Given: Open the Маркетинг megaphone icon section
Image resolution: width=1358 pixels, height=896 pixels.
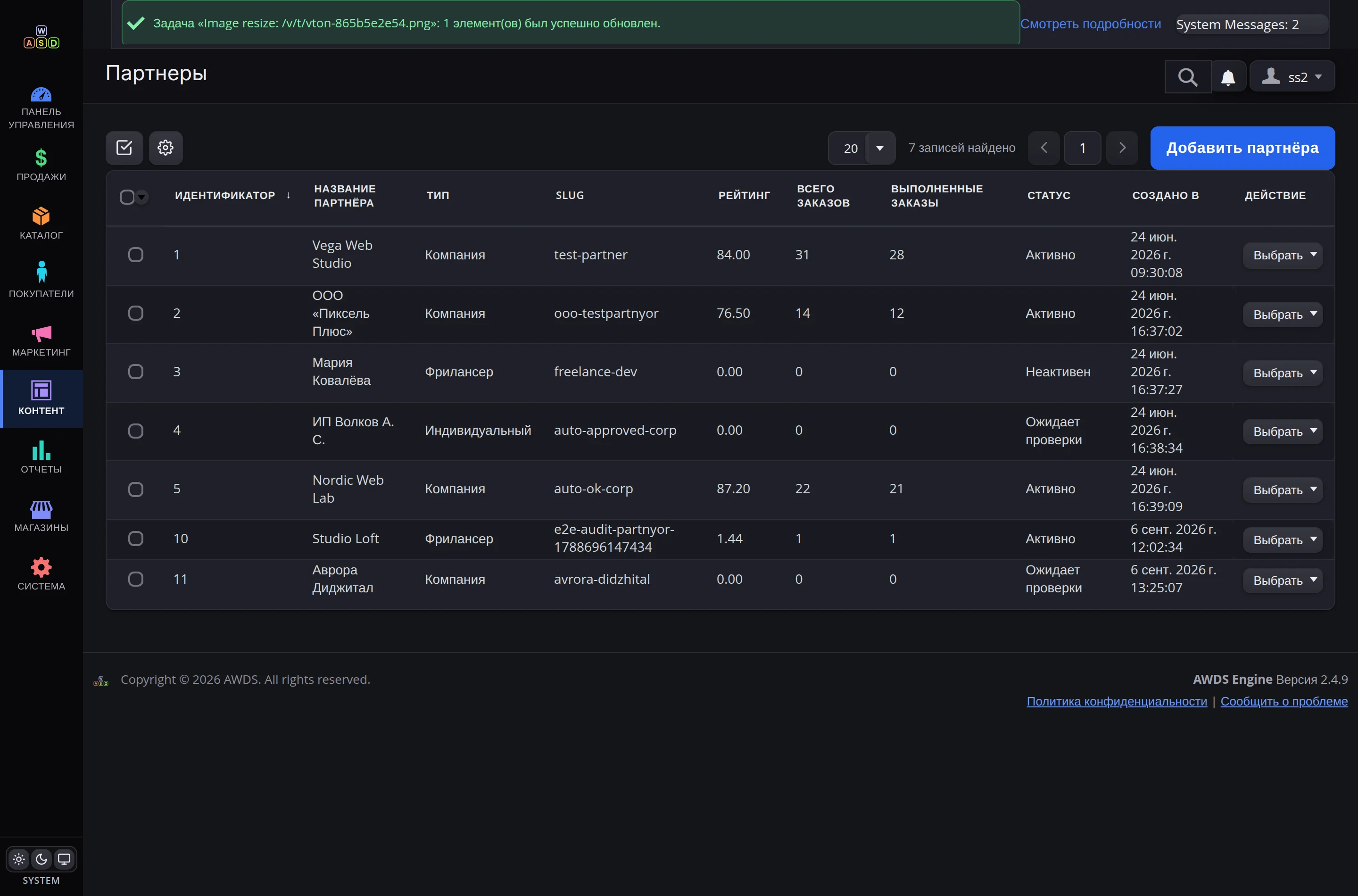Looking at the screenshot, I should 41,341.
